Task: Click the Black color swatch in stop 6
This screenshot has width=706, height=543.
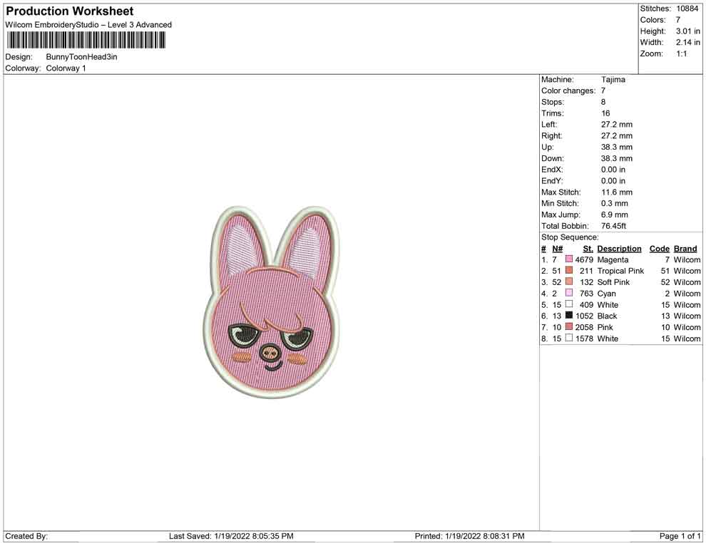Action: coord(568,316)
